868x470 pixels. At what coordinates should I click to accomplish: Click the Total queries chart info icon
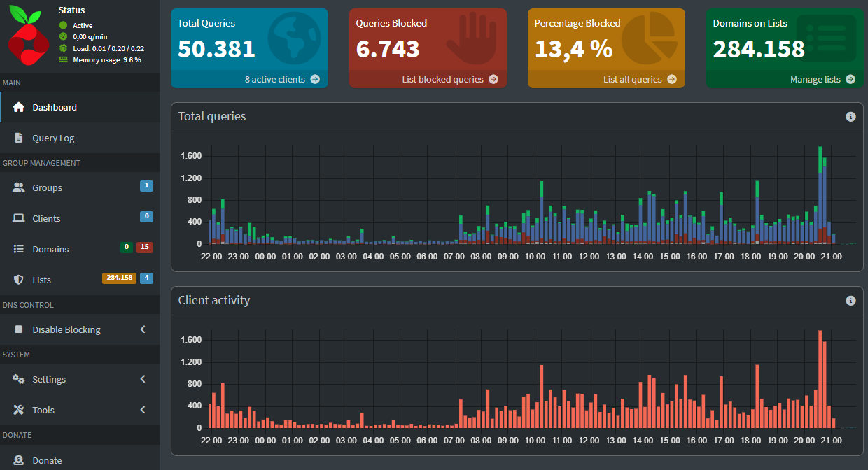[850, 117]
